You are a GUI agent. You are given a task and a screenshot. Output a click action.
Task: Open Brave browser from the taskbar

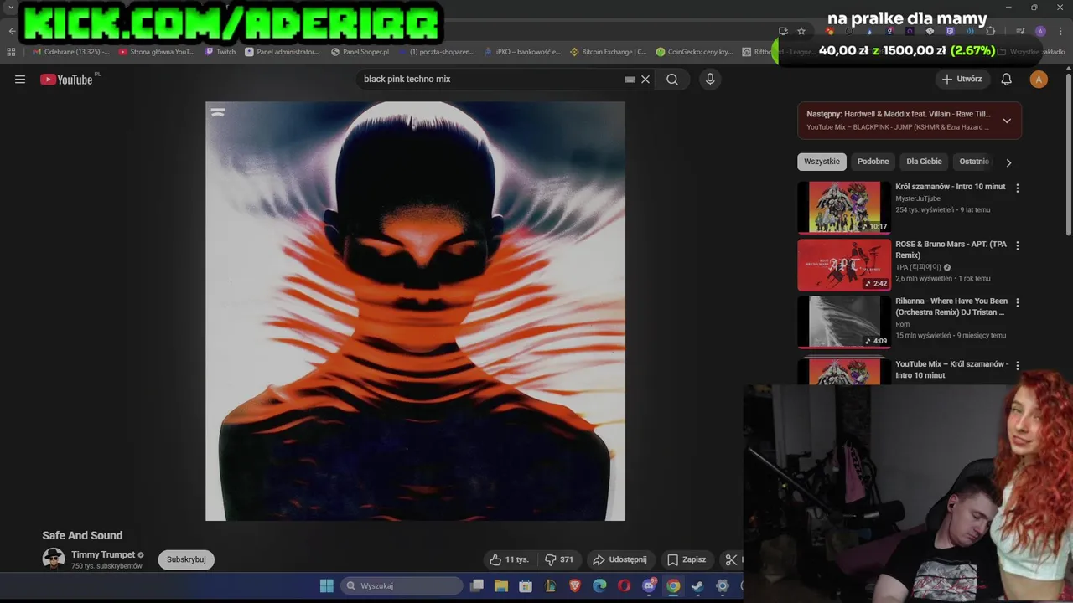coord(575,585)
